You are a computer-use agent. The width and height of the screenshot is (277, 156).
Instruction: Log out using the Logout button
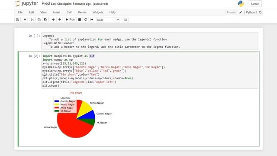tap(255, 4)
